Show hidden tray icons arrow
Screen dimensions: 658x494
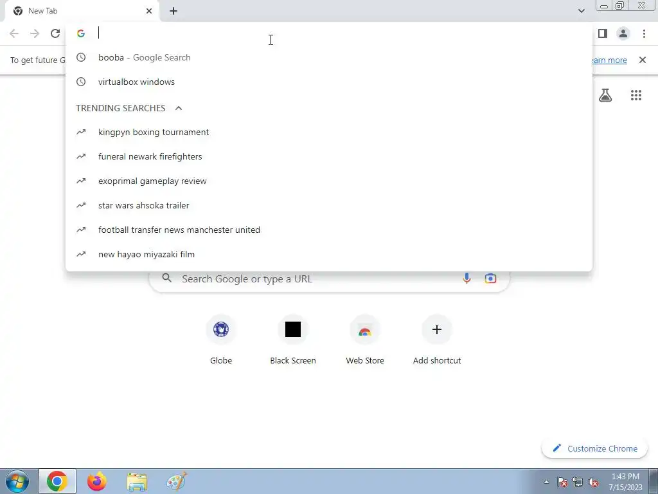[546, 482]
